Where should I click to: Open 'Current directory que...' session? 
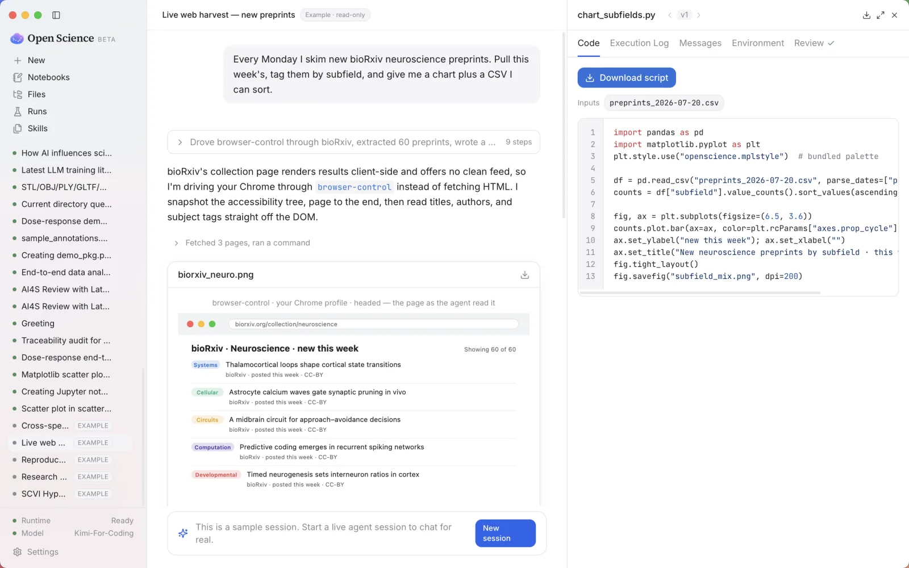(x=66, y=204)
